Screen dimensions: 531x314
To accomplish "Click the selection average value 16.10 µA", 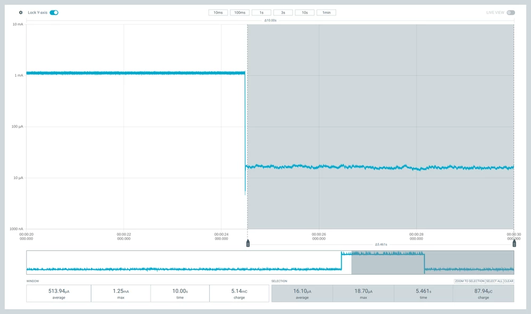I will pos(302,291).
